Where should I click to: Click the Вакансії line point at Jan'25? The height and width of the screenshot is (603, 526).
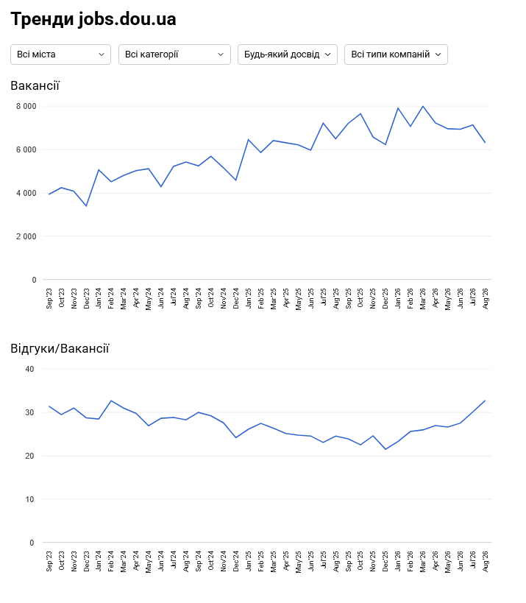point(248,140)
